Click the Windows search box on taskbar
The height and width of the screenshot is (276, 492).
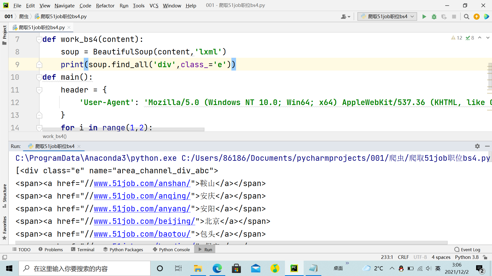[85, 268]
